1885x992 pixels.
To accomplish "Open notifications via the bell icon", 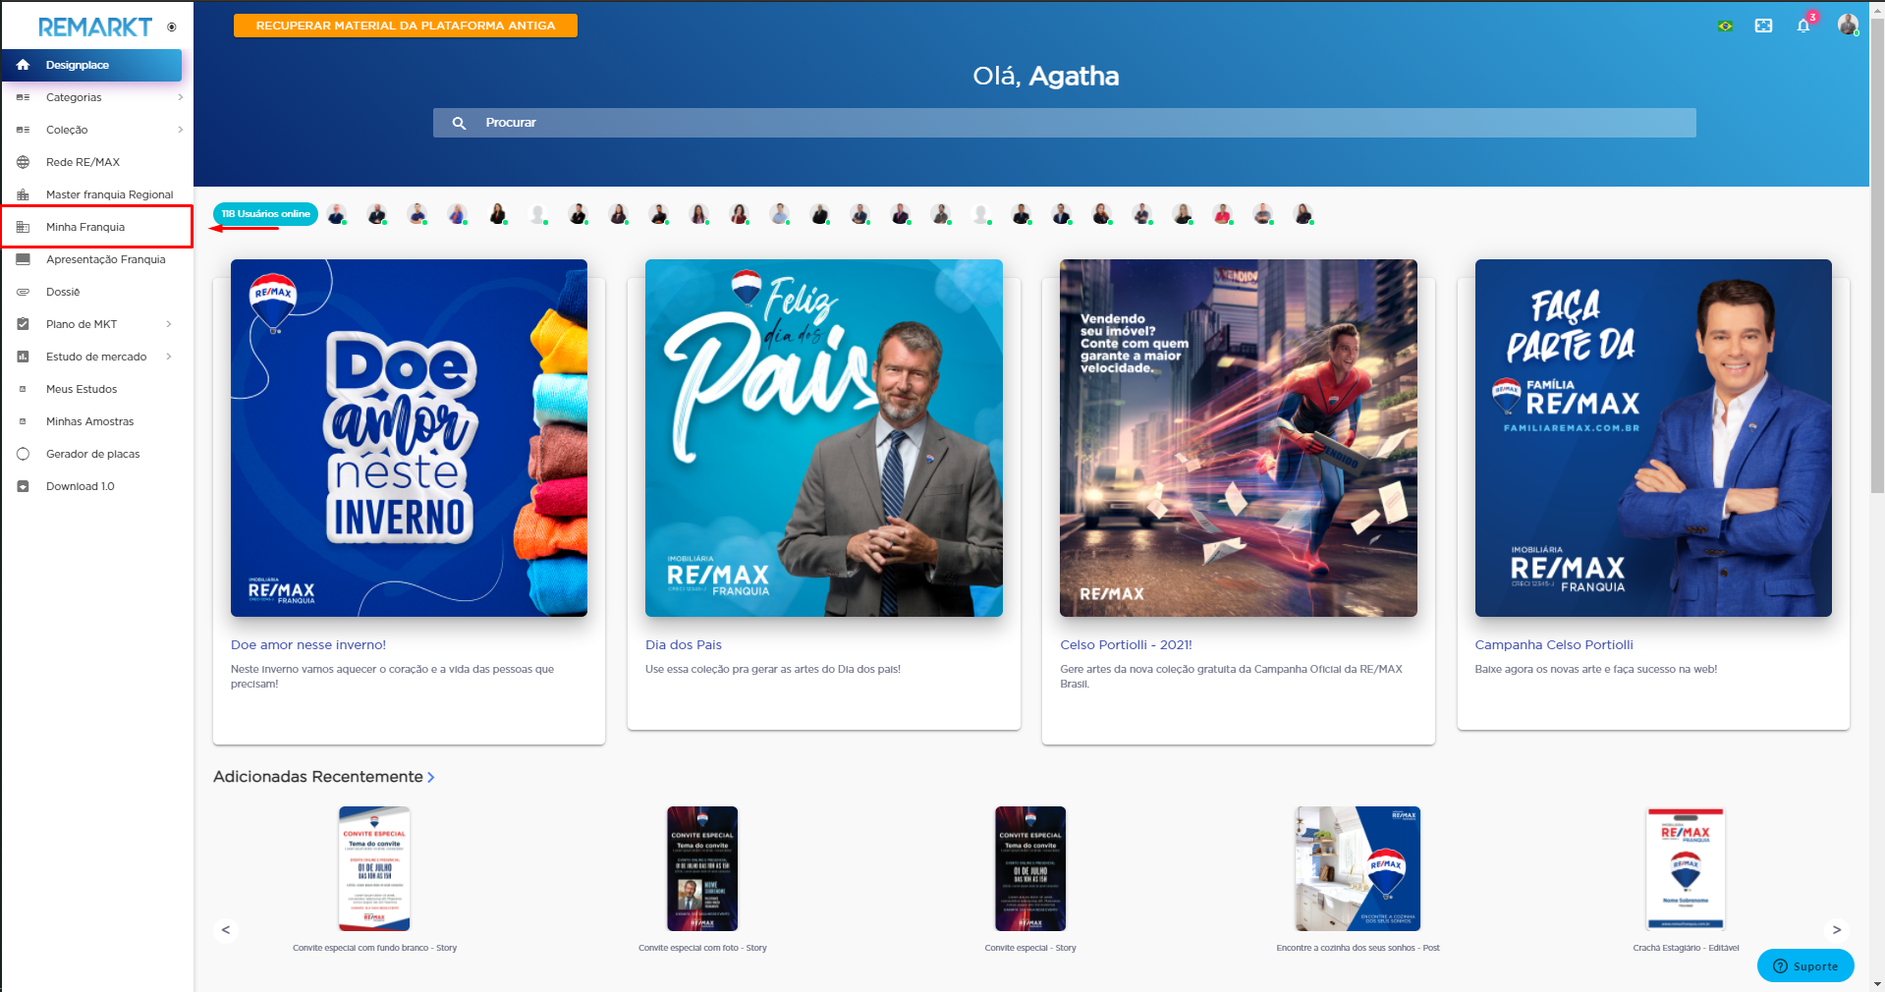I will (x=1803, y=26).
